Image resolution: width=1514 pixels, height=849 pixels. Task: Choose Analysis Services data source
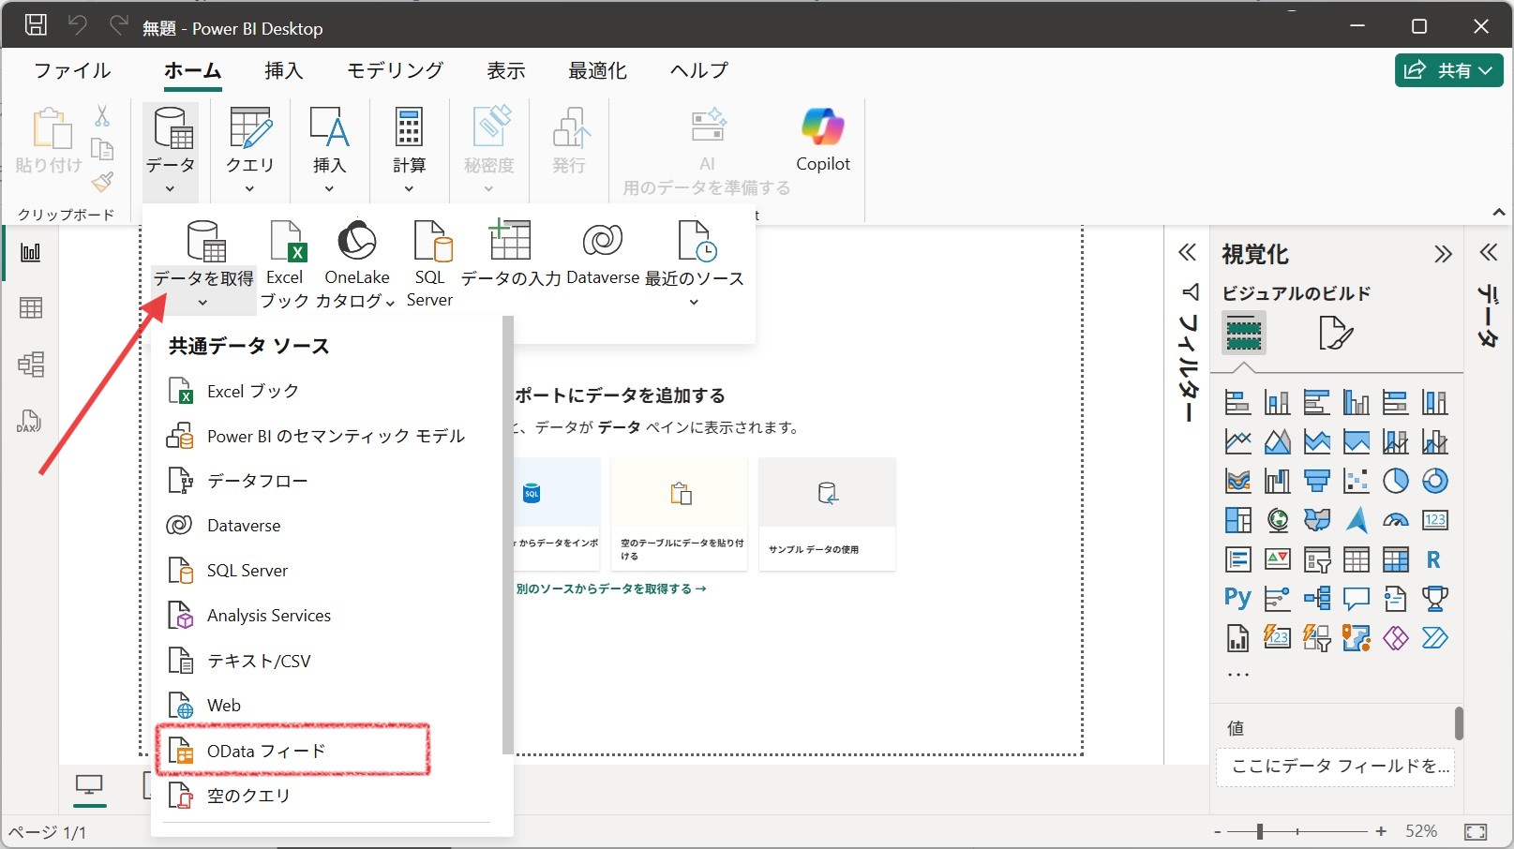click(x=328, y=616)
